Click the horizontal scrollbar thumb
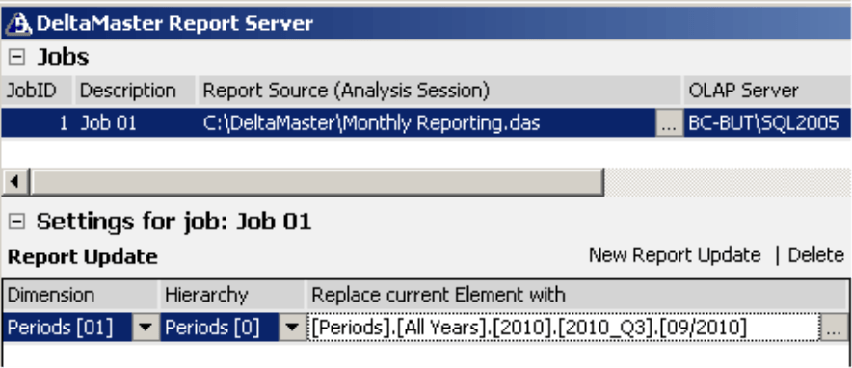Viewport: 852px width, 368px height. pyautogui.click(x=316, y=182)
